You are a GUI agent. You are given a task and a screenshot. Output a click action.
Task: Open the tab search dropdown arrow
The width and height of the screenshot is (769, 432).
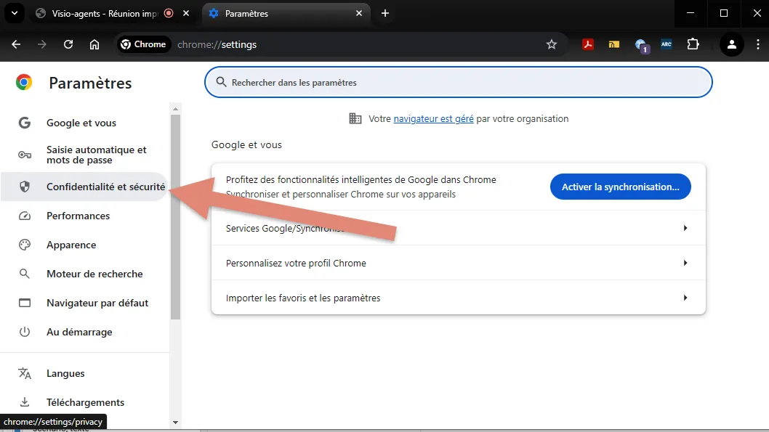point(15,13)
